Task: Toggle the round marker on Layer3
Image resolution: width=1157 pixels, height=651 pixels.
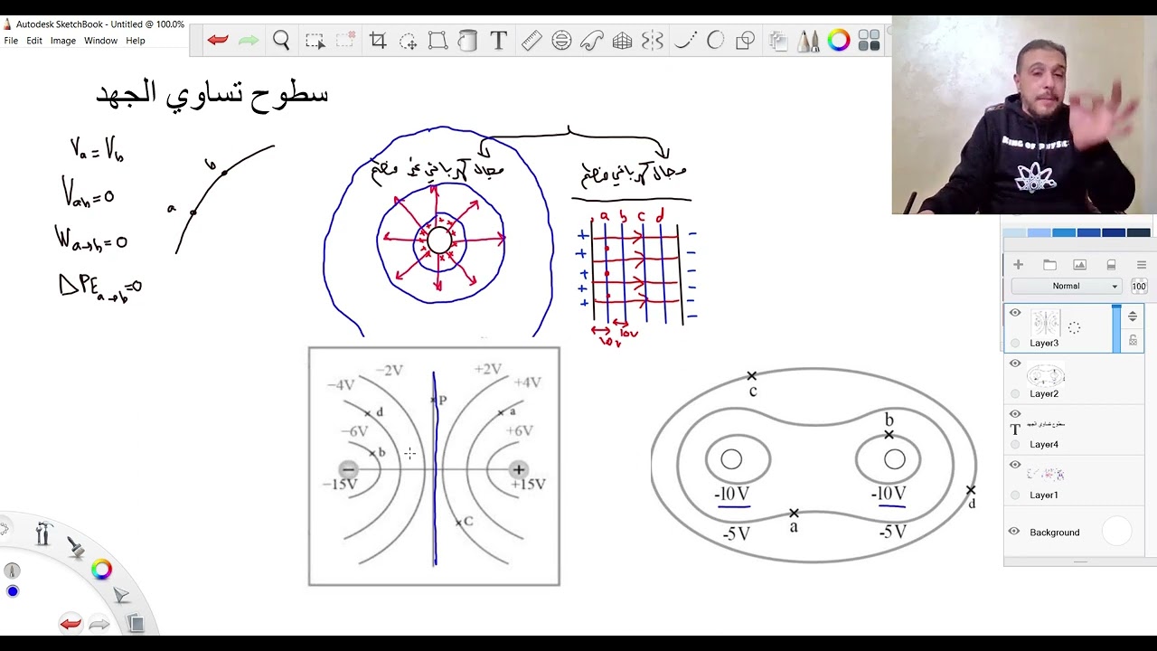Action: pos(1015,343)
